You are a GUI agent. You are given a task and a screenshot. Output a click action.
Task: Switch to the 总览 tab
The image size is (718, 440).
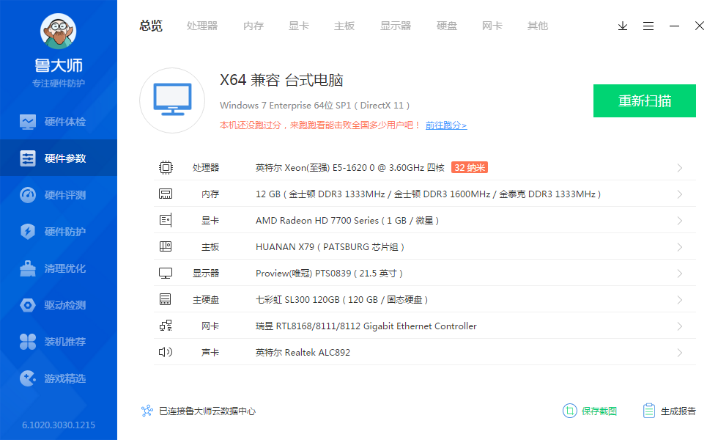tap(151, 26)
